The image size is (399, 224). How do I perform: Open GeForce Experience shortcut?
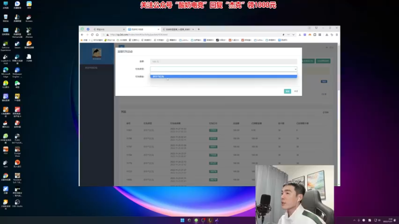(x=5, y=46)
